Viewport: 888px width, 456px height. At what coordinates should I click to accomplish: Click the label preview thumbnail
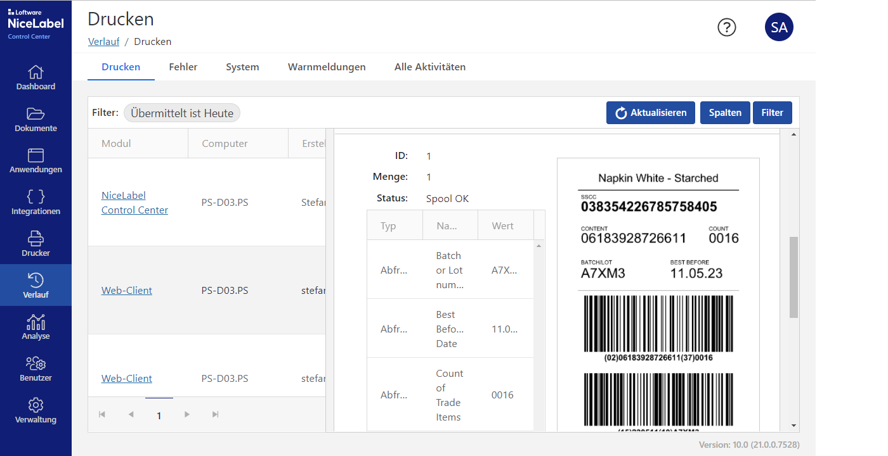tap(658, 296)
